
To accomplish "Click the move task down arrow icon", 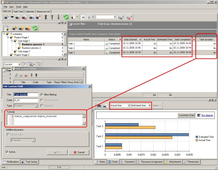I will click(58, 17).
